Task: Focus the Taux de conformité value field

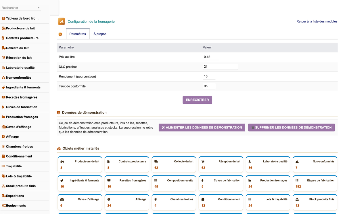Action: tap(209, 86)
